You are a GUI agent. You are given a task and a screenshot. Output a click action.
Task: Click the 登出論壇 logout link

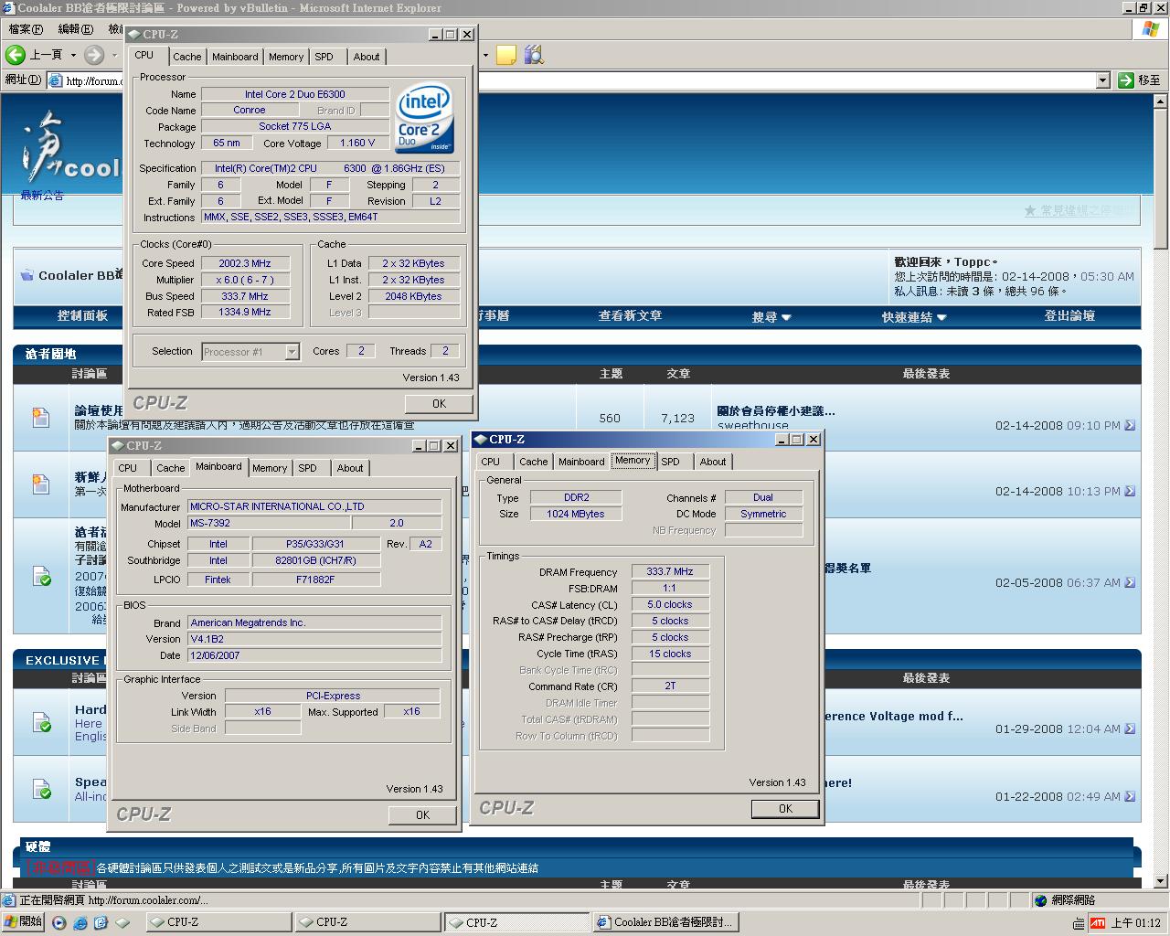point(1069,316)
